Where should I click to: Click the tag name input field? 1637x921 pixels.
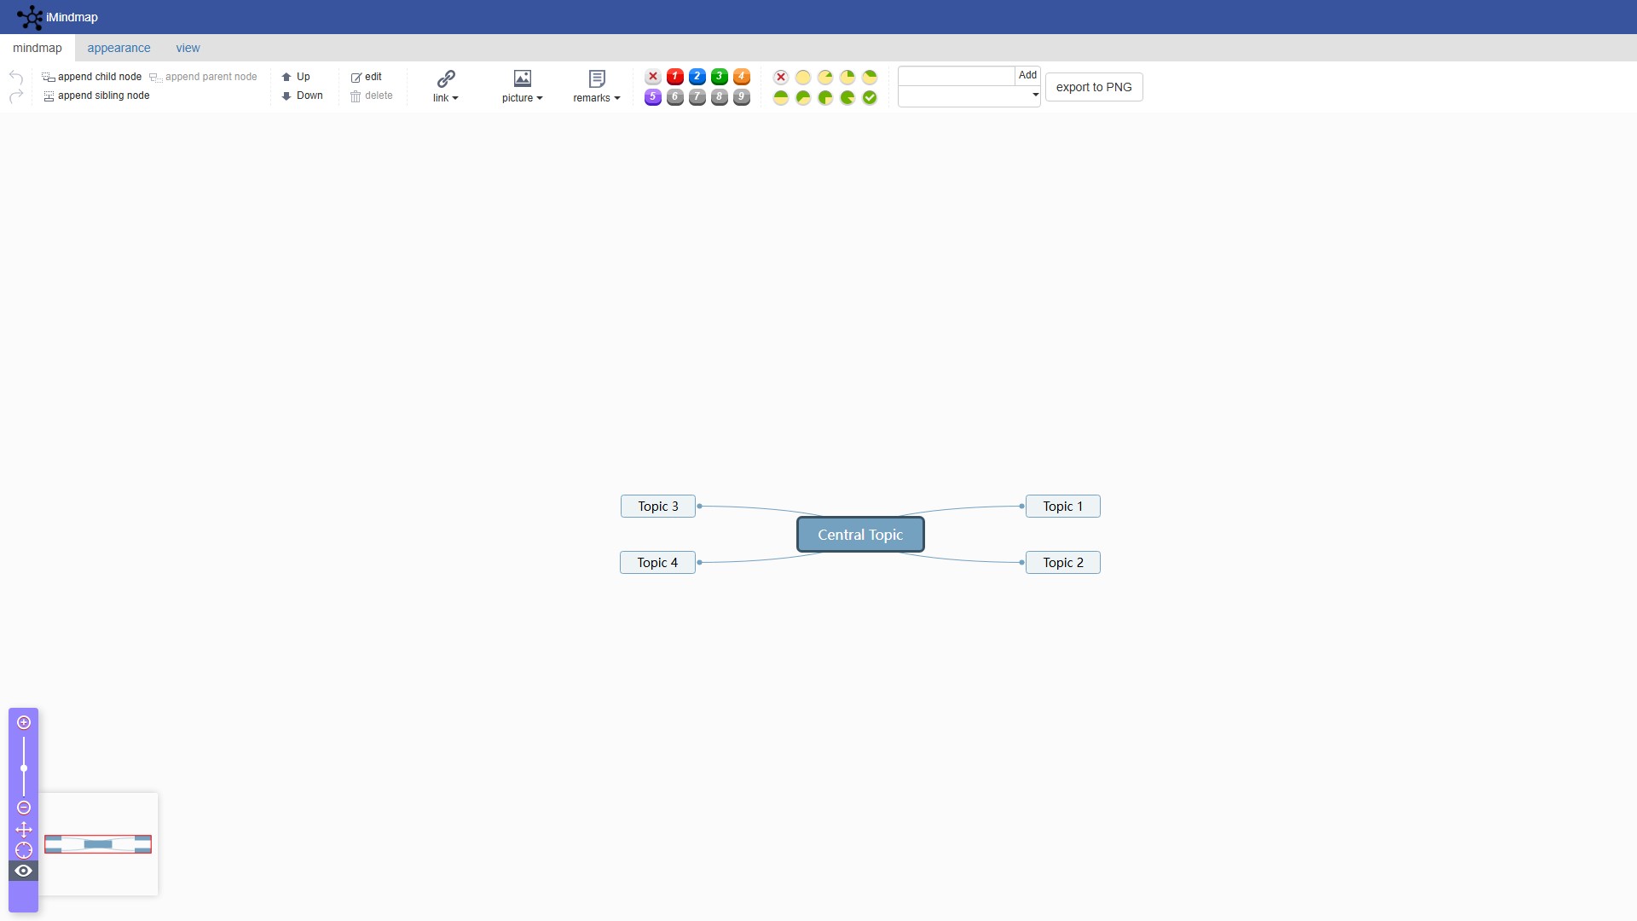[956, 76]
